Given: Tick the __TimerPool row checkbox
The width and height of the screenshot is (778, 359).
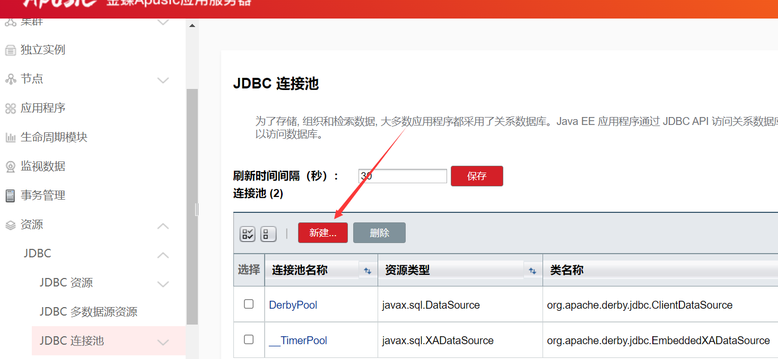Looking at the screenshot, I should tap(249, 339).
